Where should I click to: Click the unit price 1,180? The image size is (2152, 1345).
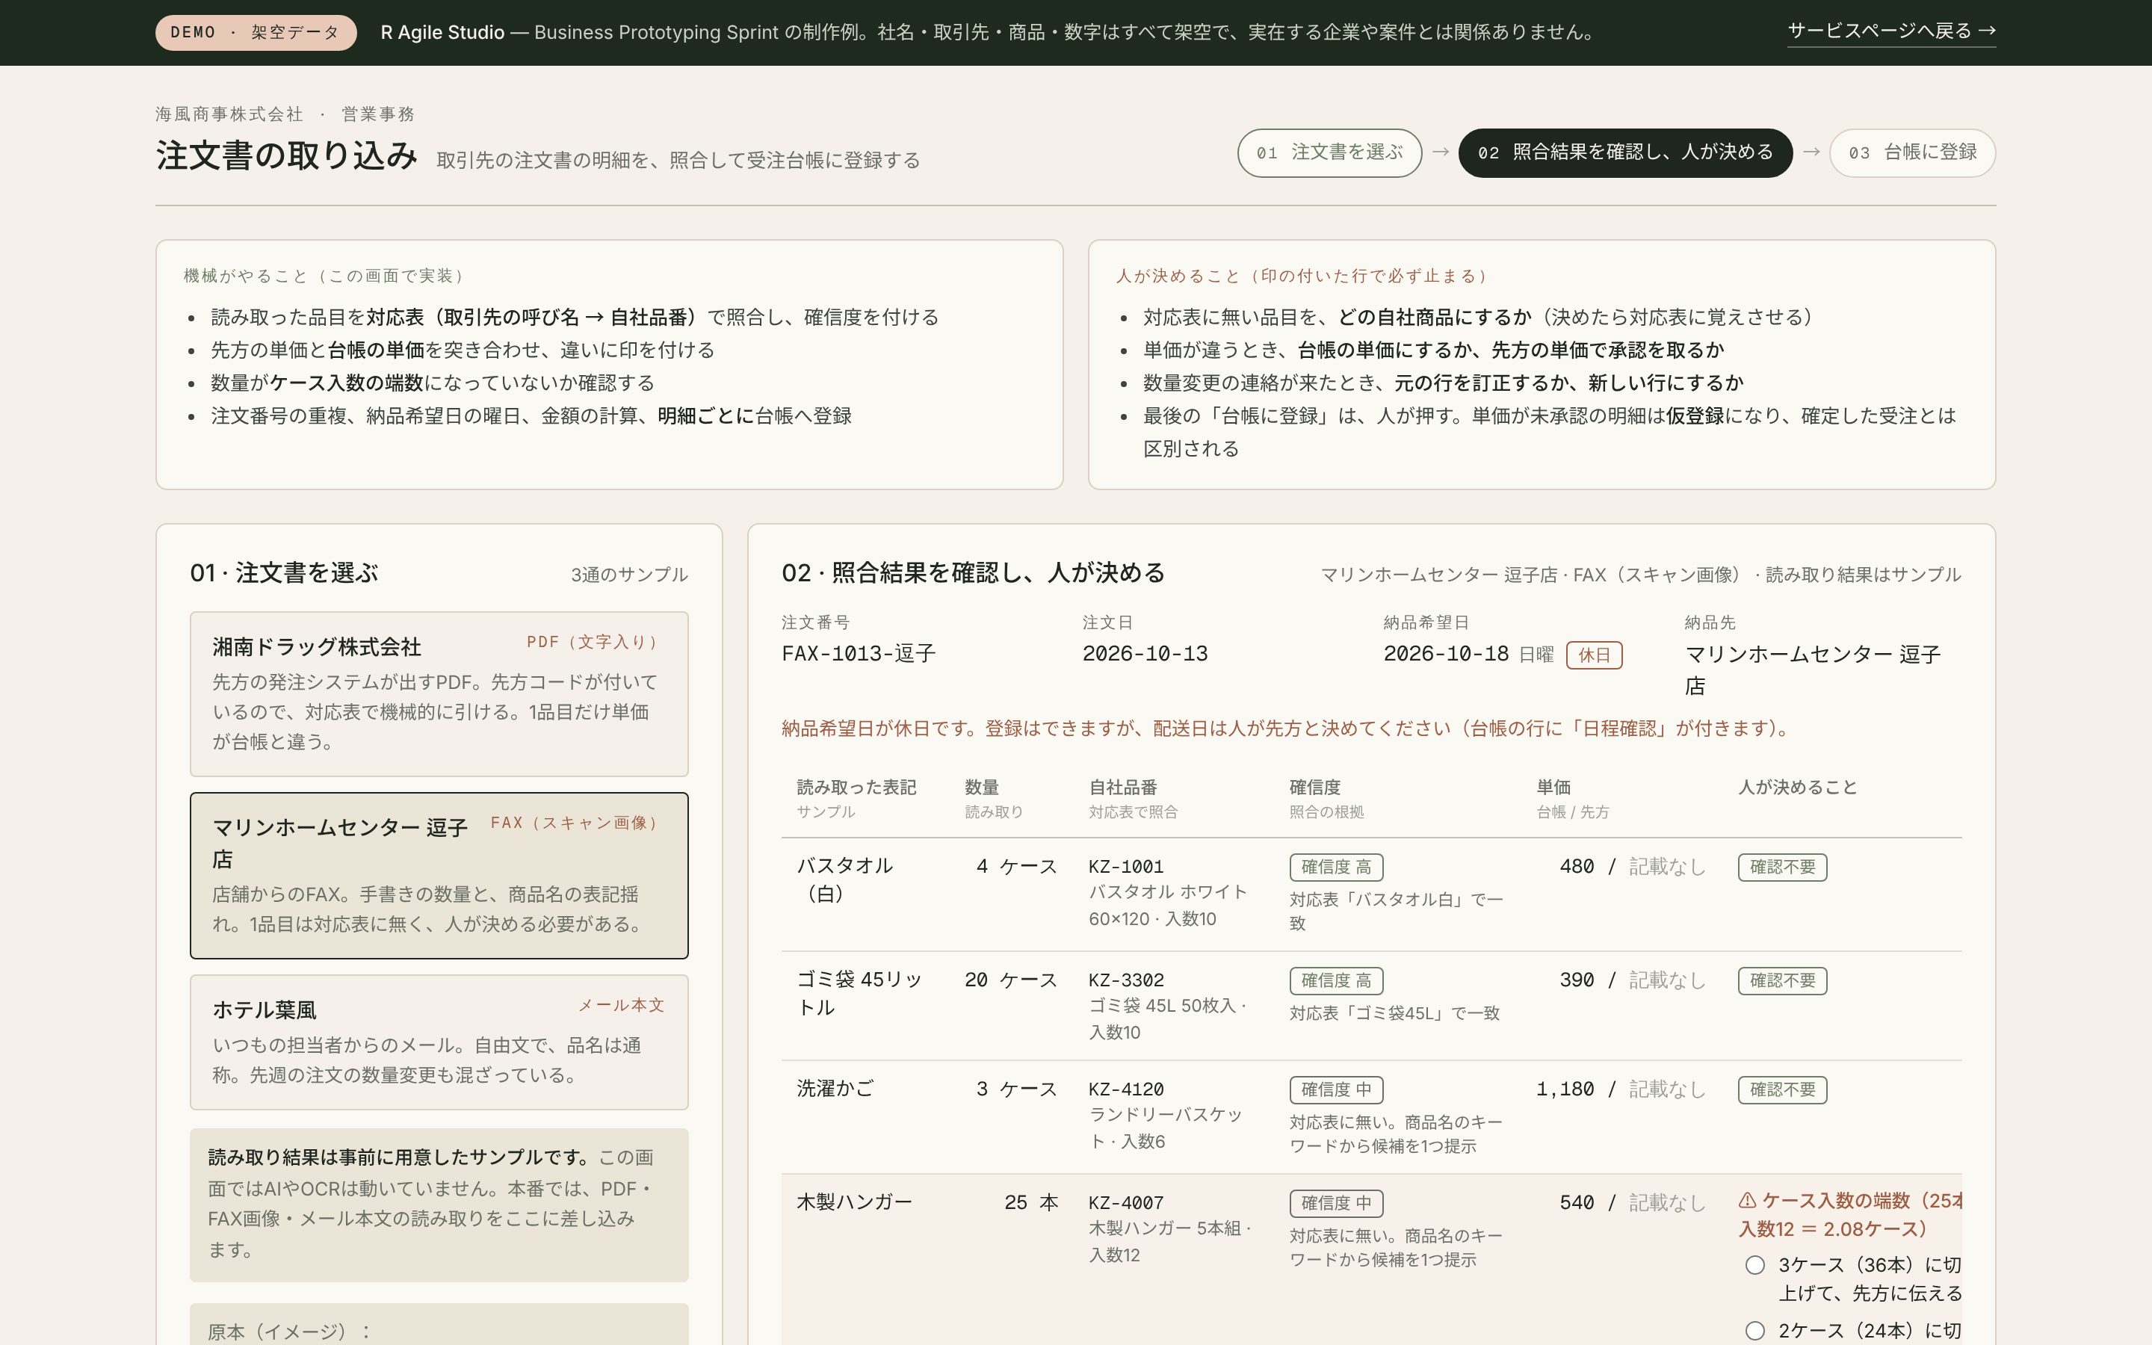pyautogui.click(x=1565, y=1089)
